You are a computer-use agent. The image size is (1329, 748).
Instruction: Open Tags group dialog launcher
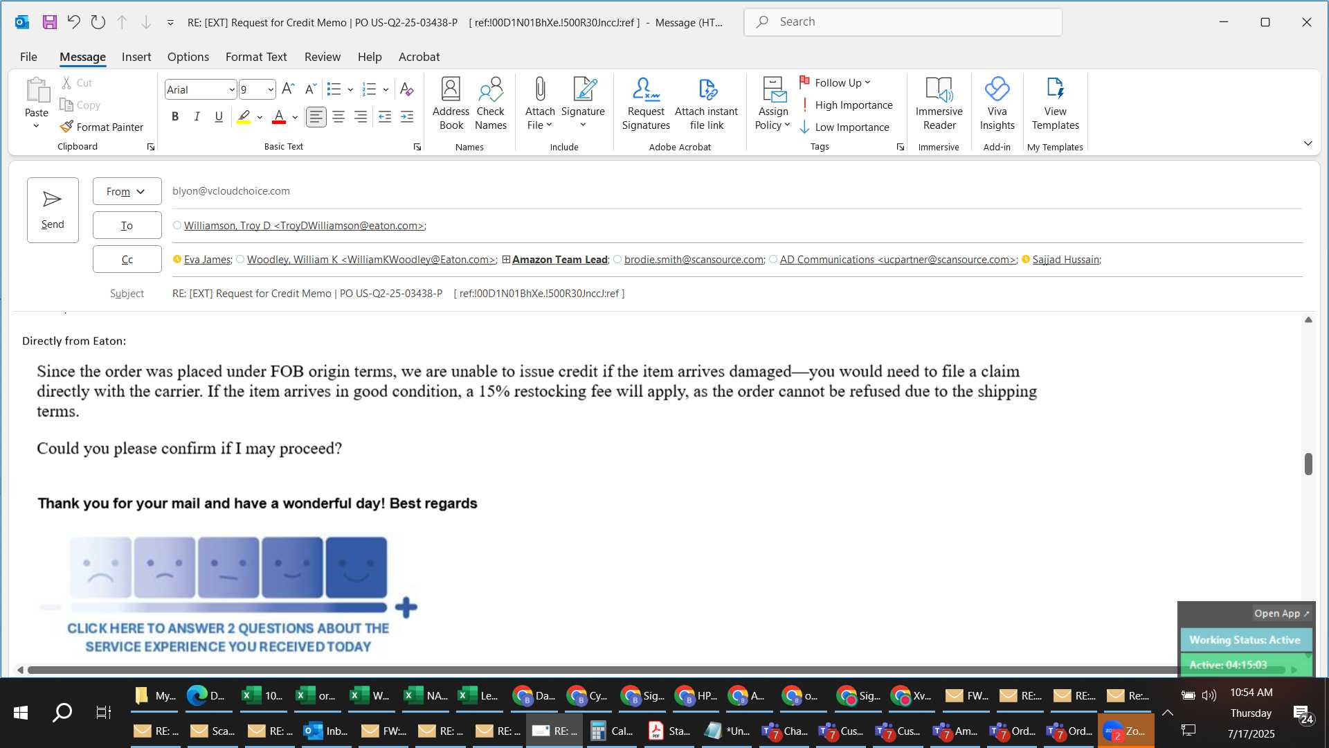click(900, 147)
